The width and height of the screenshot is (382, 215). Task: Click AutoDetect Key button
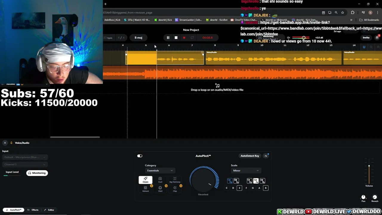pyautogui.click(x=250, y=156)
